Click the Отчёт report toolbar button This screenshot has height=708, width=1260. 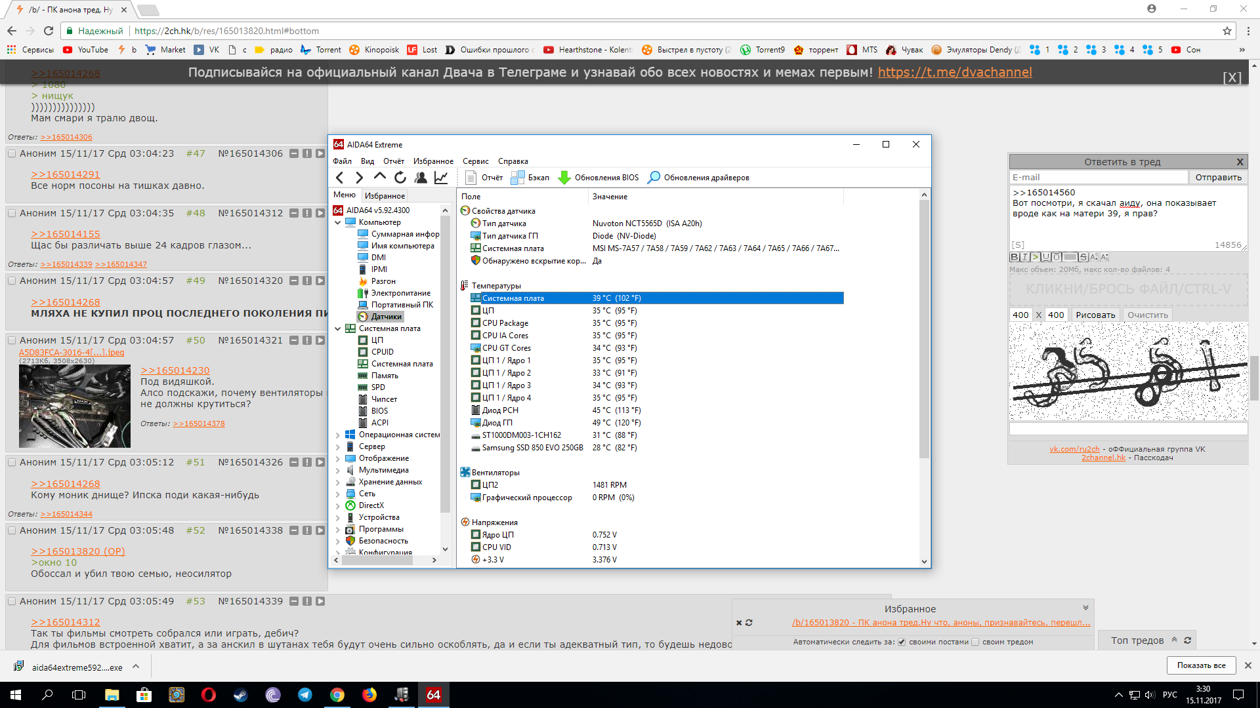pyautogui.click(x=484, y=178)
